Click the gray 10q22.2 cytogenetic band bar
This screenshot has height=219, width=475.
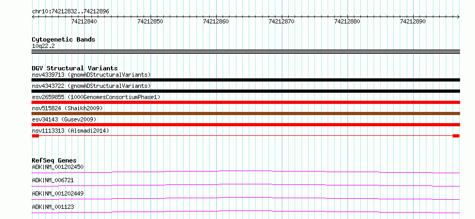pyautogui.click(x=246, y=52)
